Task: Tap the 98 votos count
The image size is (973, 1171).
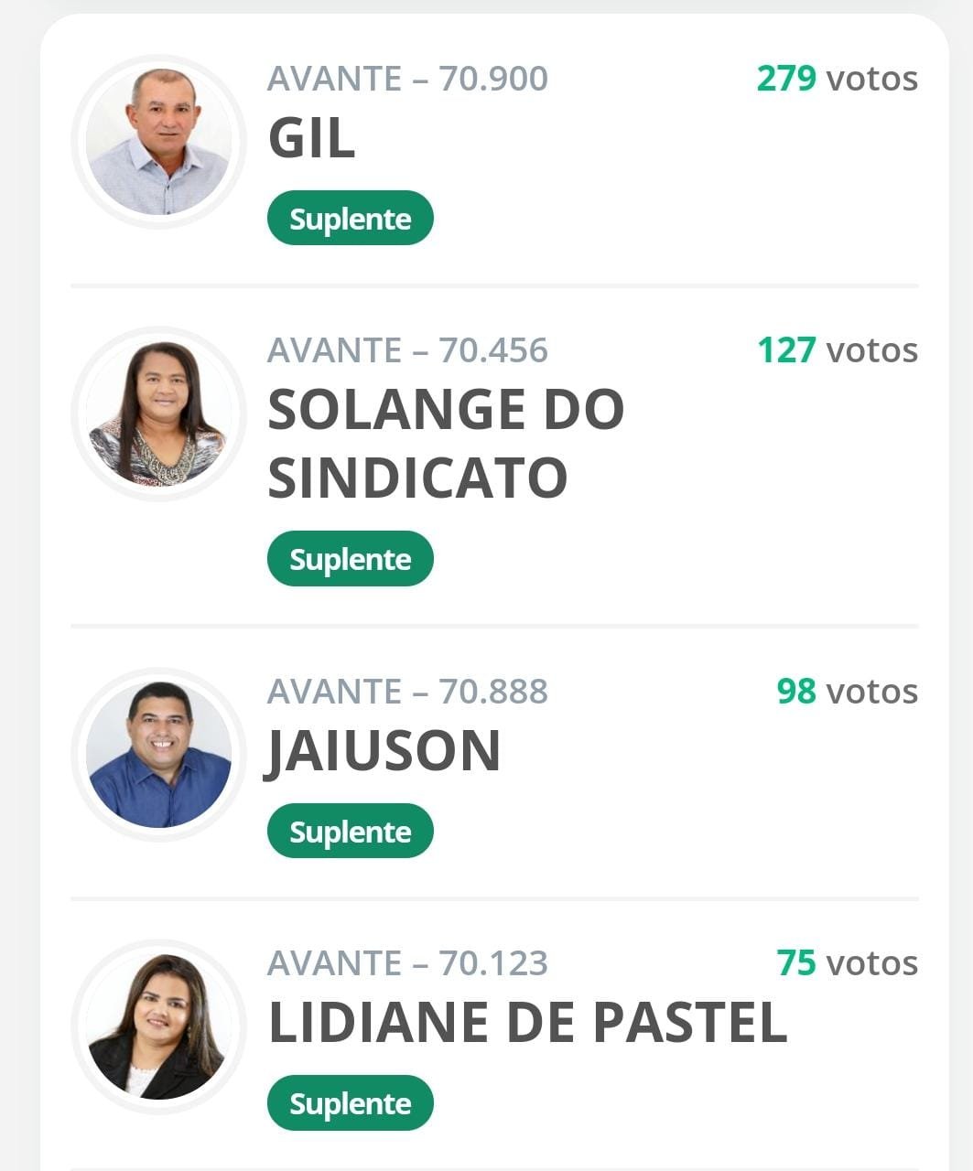Action: (x=847, y=692)
